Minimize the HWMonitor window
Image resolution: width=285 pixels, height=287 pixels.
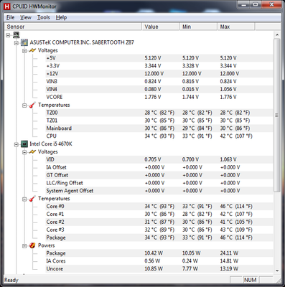[244, 4]
